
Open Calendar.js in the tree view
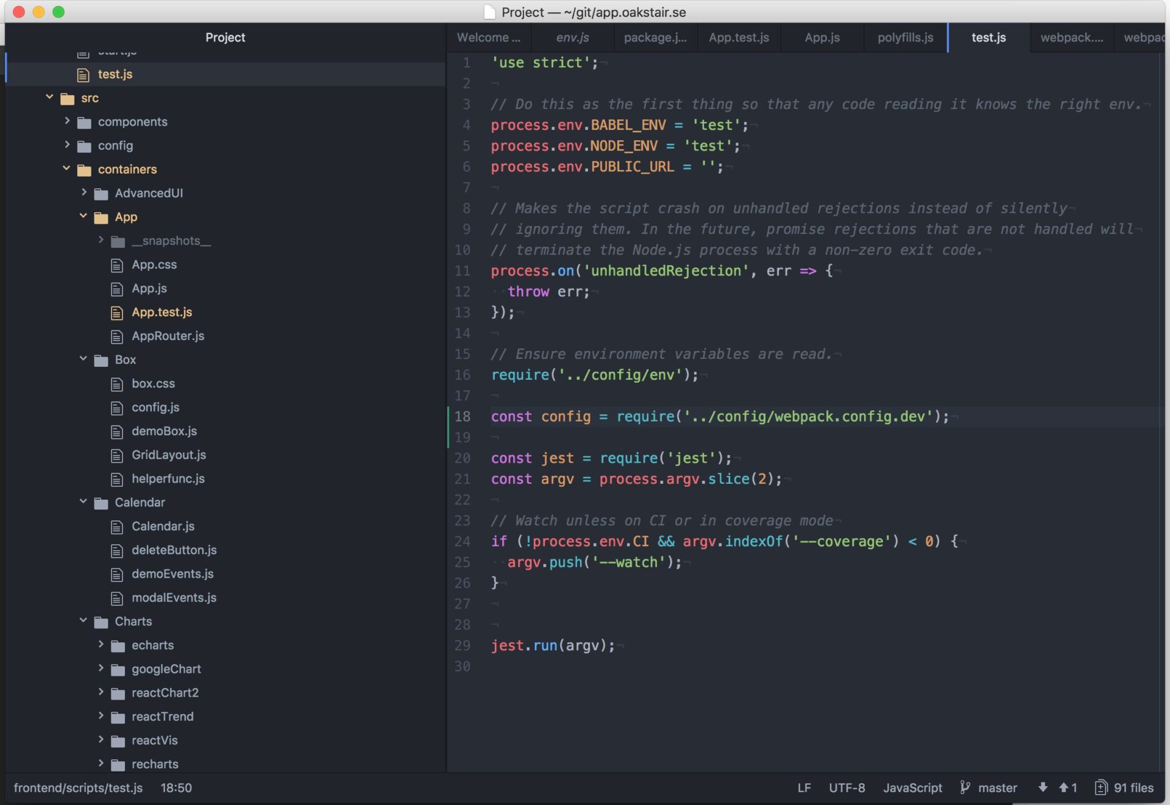[x=163, y=527]
